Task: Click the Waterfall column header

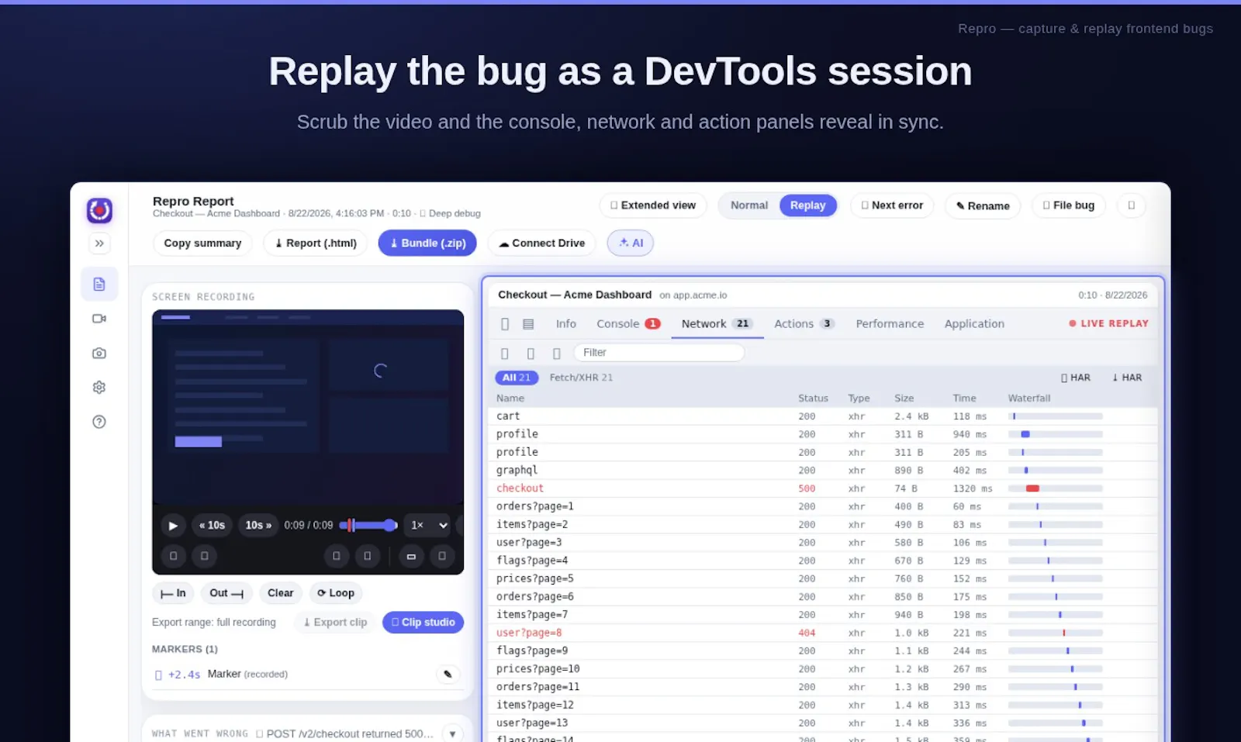Action: point(1028,399)
